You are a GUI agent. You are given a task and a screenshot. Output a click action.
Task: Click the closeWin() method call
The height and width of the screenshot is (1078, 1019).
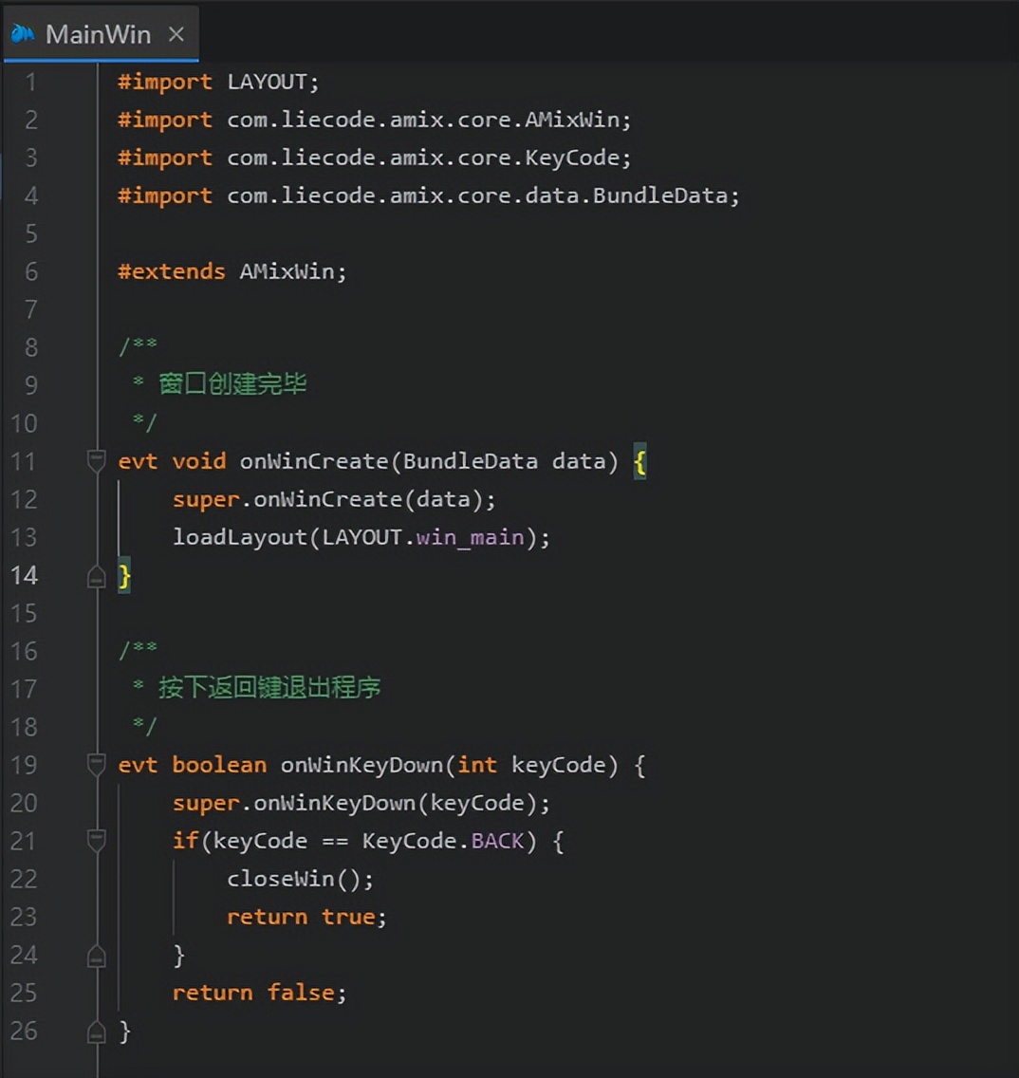(300, 879)
